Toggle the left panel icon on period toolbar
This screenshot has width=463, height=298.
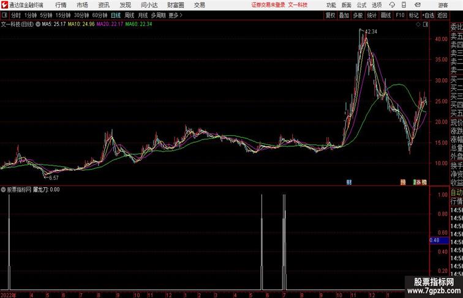pos(4,15)
